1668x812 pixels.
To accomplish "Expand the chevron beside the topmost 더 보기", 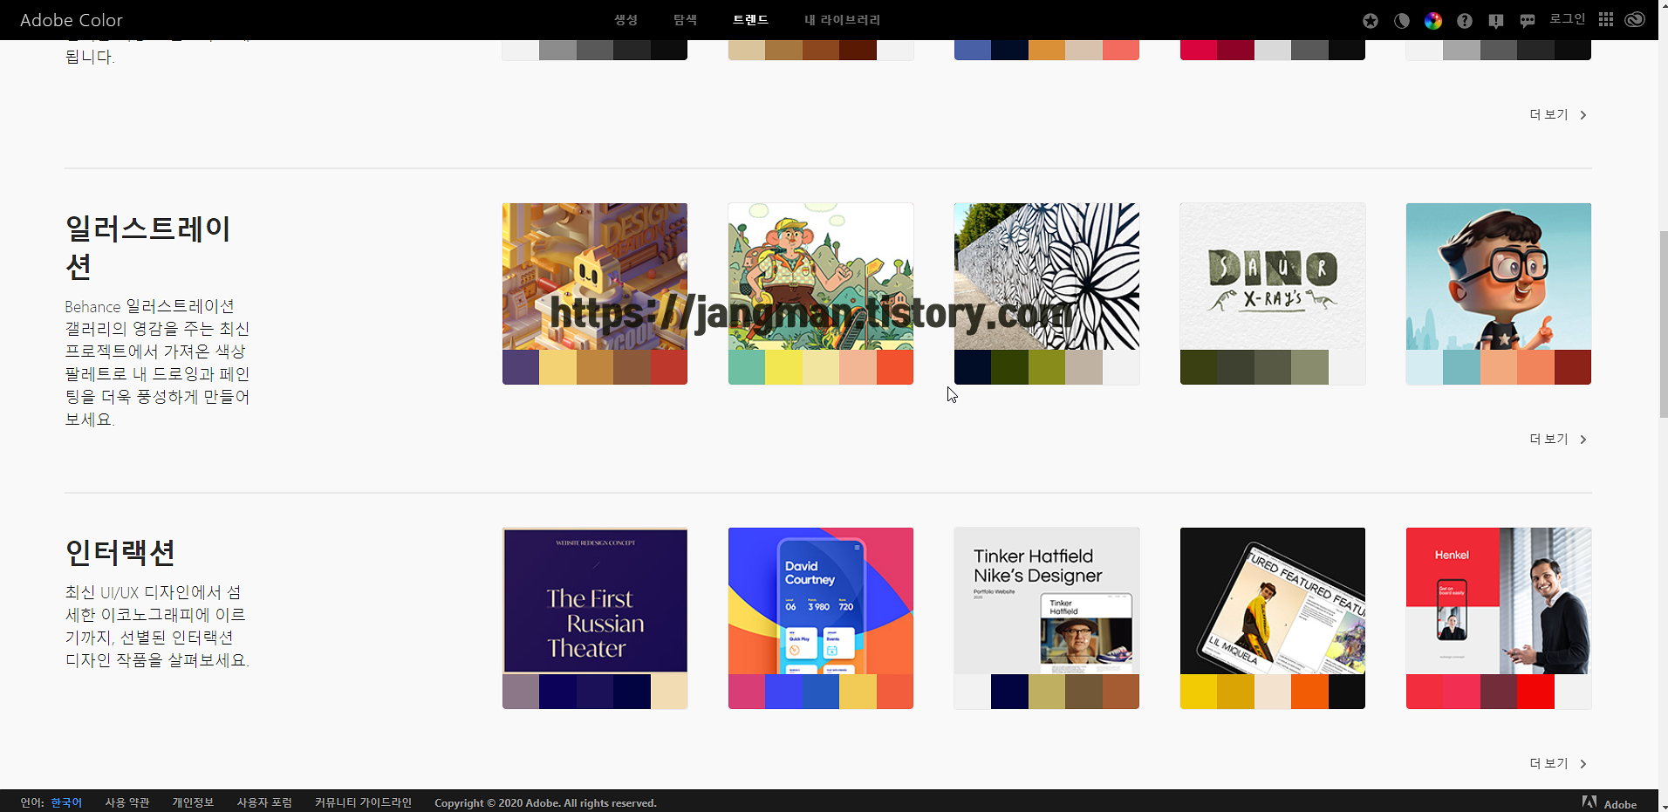I will coord(1583,115).
